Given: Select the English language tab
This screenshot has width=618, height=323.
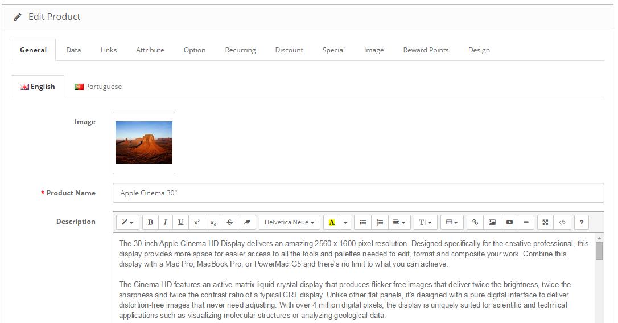Looking at the screenshot, I should tap(38, 87).
